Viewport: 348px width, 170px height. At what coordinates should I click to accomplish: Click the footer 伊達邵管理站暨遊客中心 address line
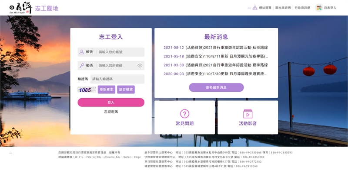coord(204,157)
